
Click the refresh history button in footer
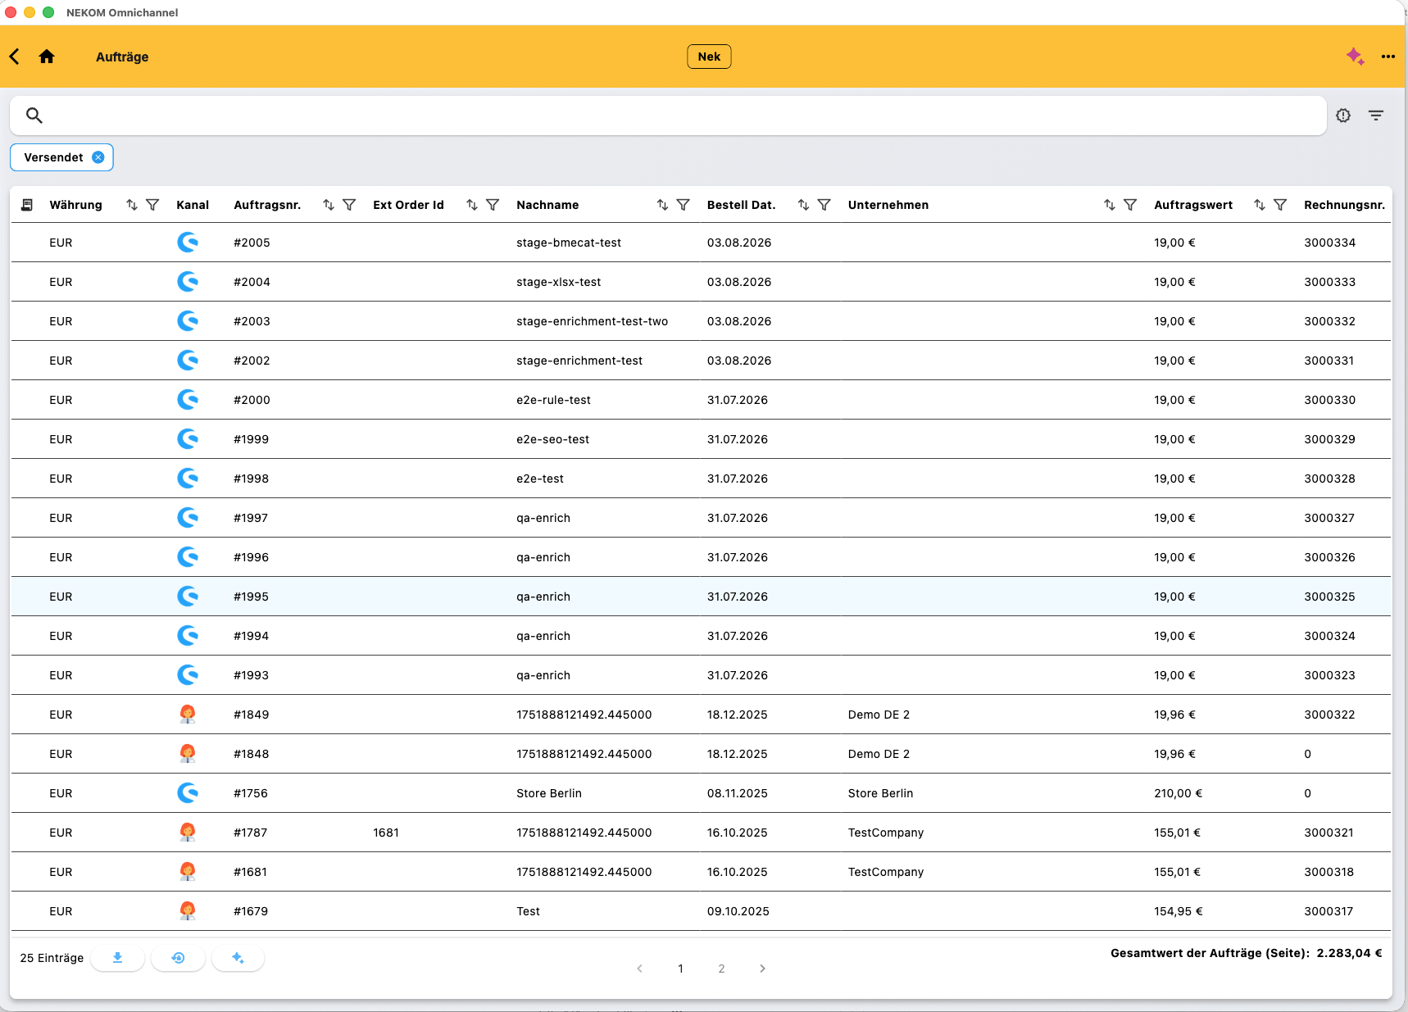click(x=178, y=958)
